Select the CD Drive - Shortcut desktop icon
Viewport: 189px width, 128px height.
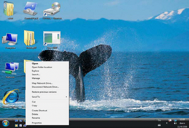52,10
